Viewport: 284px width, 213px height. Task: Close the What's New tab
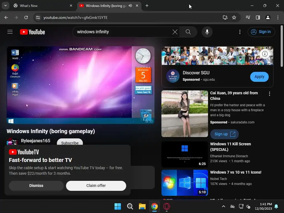pos(71,6)
